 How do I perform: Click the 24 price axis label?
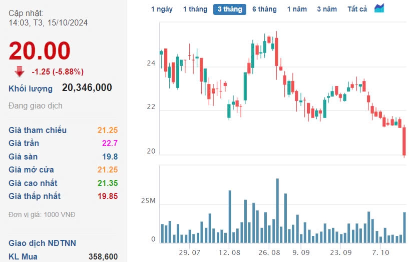click(151, 63)
